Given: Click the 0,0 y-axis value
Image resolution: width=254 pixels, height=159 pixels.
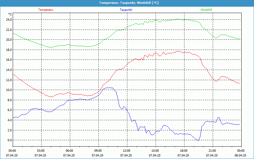Looking at the screenshot, I should click(9, 140).
